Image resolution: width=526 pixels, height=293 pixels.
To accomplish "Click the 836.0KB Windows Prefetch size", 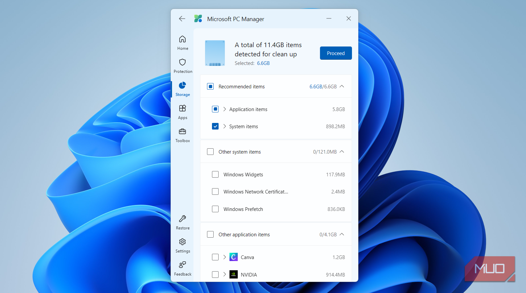I will [x=336, y=209].
